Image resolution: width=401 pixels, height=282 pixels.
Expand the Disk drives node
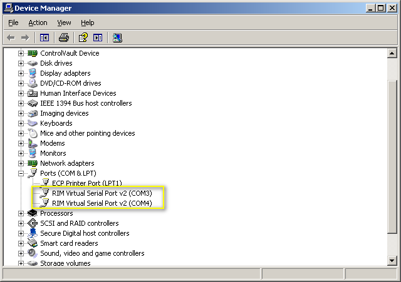[x=21, y=63]
